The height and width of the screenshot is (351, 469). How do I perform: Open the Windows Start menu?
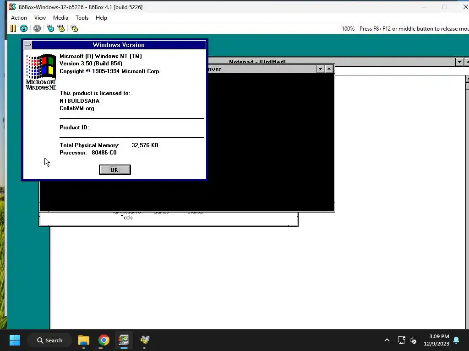pyautogui.click(x=15, y=340)
